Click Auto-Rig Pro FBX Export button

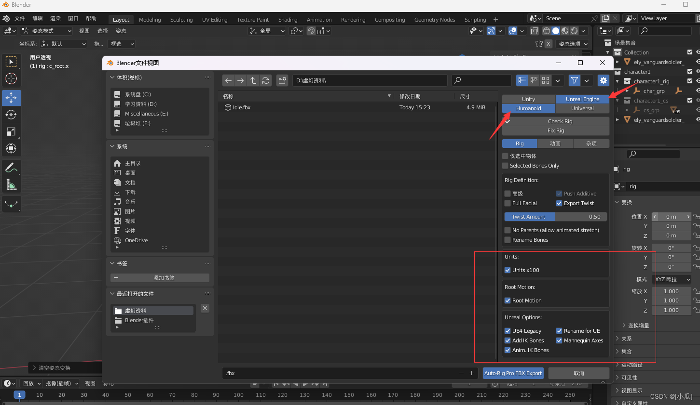pos(513,373)
